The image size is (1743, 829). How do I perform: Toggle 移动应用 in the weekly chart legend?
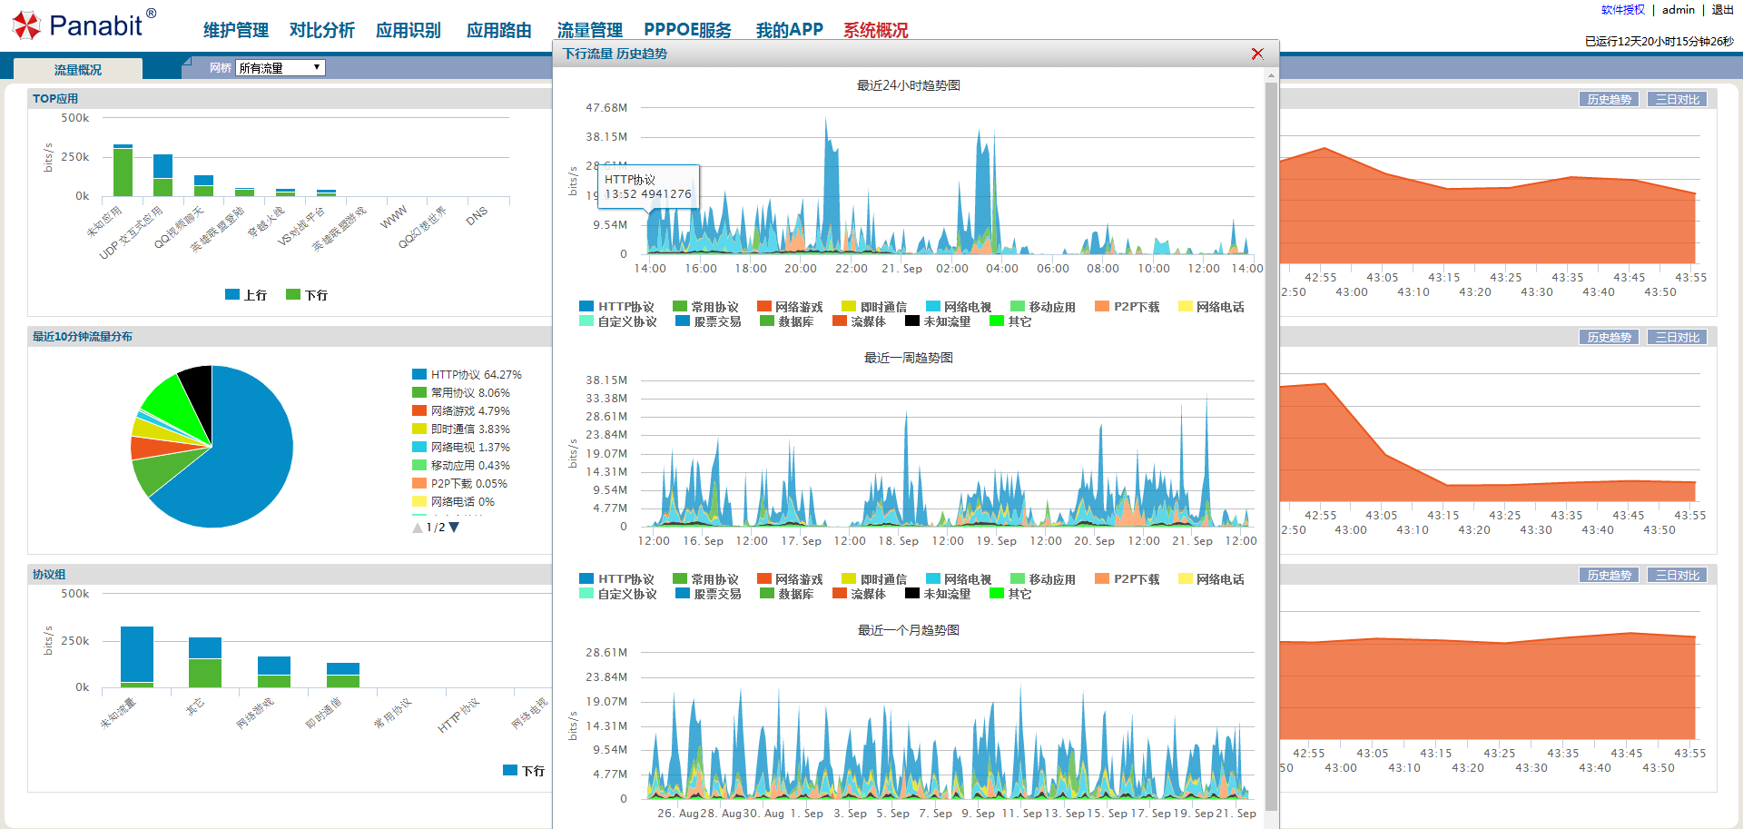(x=1043, y=579)
